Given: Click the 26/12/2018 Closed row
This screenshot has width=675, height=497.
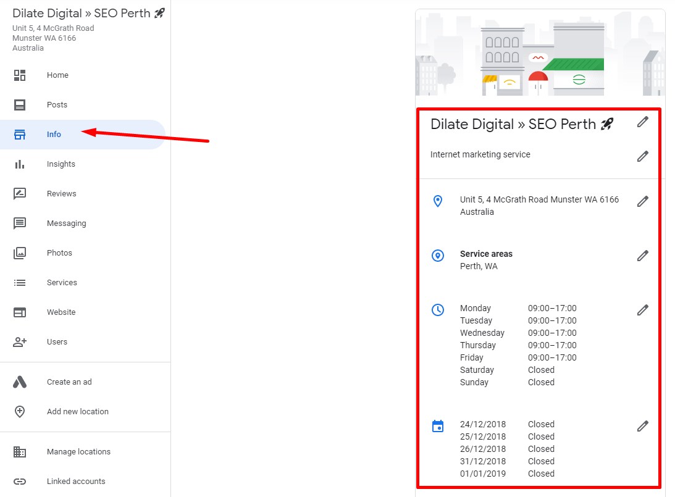Looking at the screenshot, I should pyautogui.click(x=508, y=449).
